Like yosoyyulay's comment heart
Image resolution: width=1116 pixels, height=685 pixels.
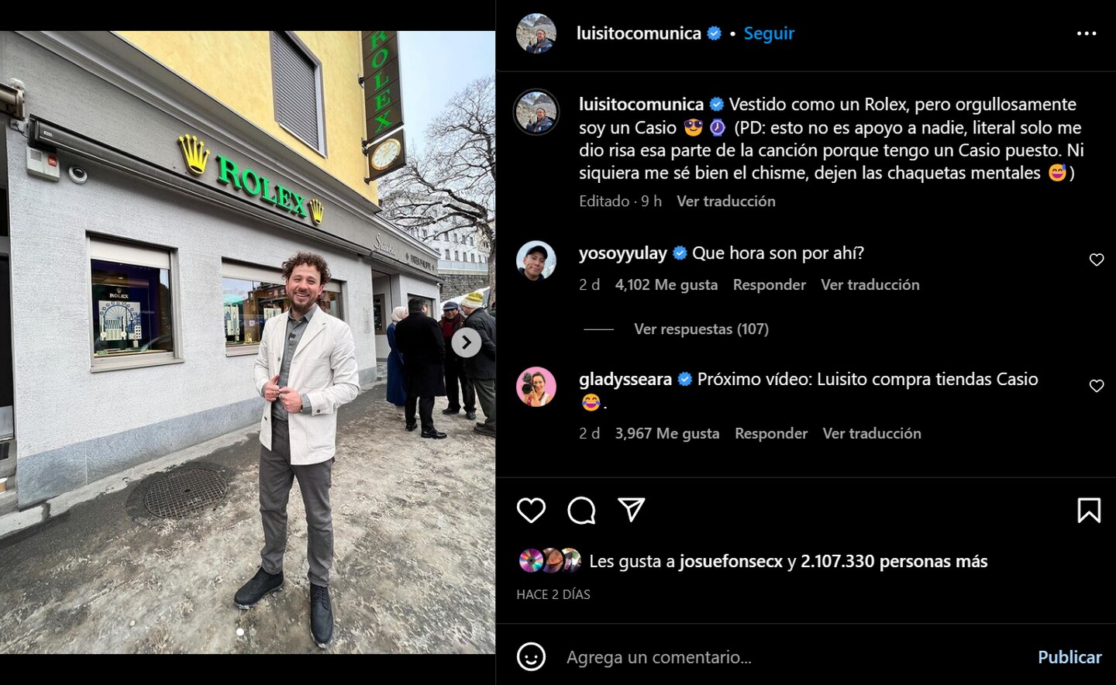(1096, 260)
